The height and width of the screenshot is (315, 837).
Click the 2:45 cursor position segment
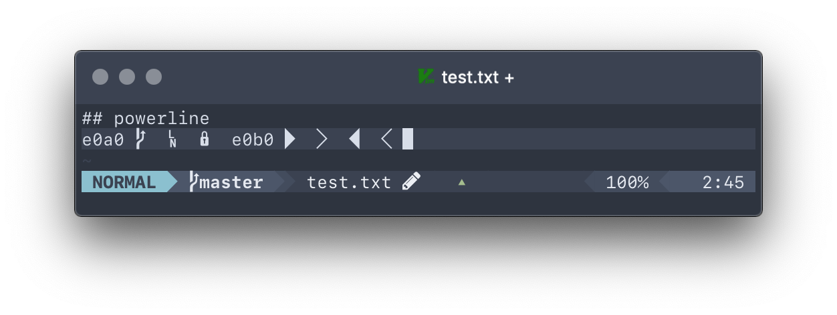pyautogui.click(x=723, y=182)
